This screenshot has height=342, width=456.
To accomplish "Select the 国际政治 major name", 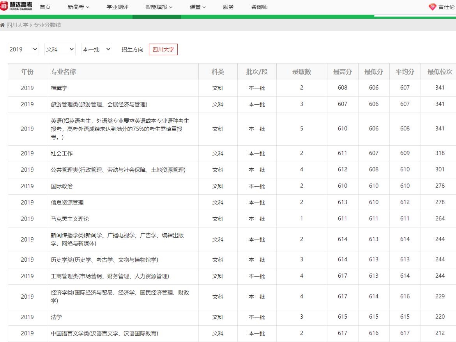I will point(62,186).
